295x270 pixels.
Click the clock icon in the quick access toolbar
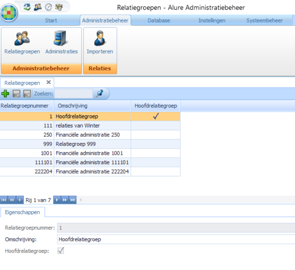pos(48,7)
